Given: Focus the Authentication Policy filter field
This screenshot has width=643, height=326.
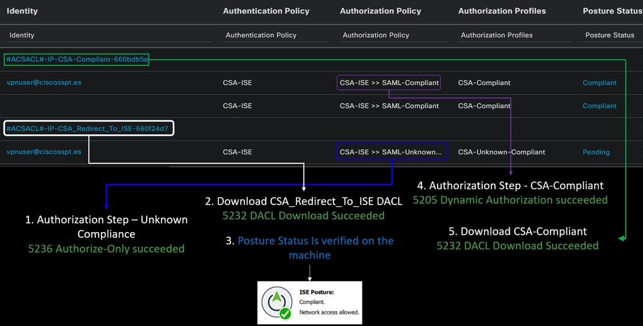Looking at the screenshot, I should pos(276,35).
